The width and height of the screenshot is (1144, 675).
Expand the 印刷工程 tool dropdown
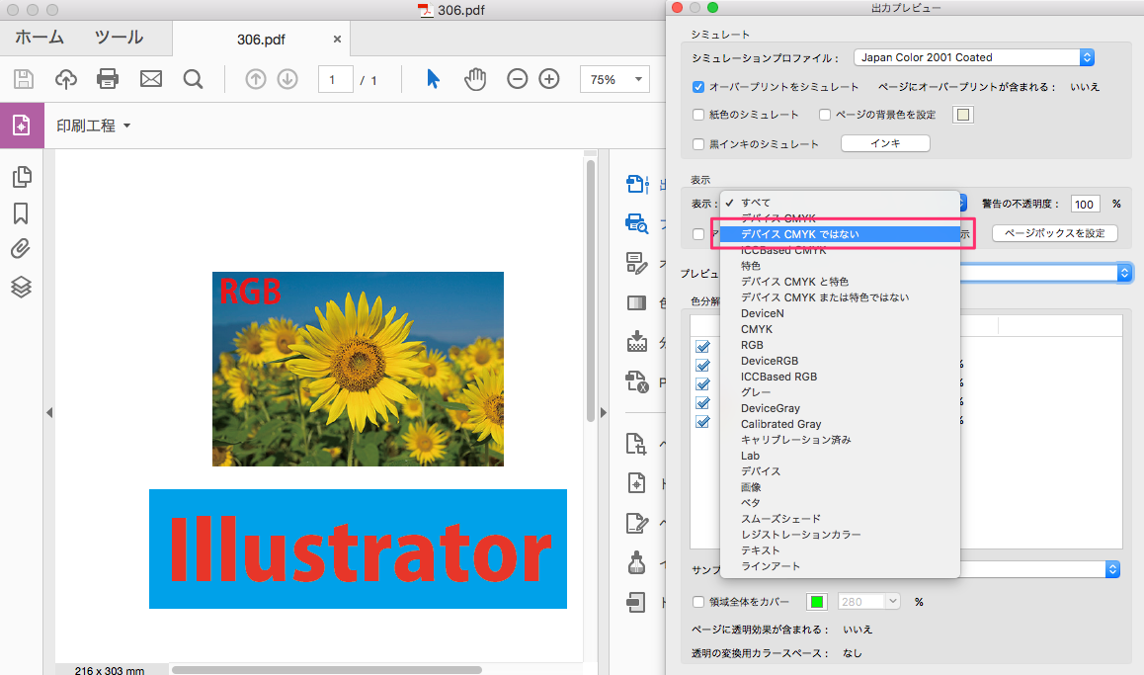point(94,126)
